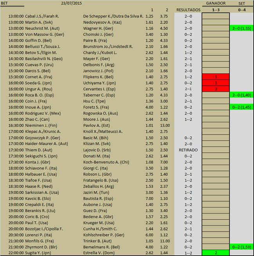Select Cervantes I. (Esp) cell
The image size is (254, 256).
[x=99, y=89]
